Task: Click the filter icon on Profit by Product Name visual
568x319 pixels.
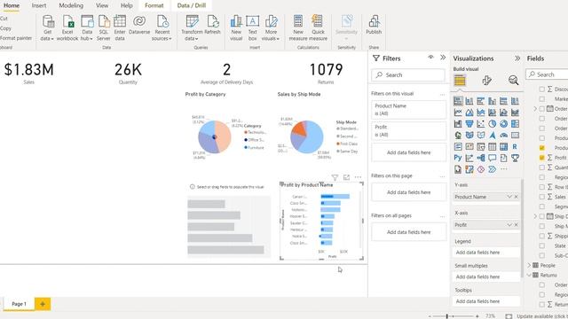Action: (x=335, y=177)
